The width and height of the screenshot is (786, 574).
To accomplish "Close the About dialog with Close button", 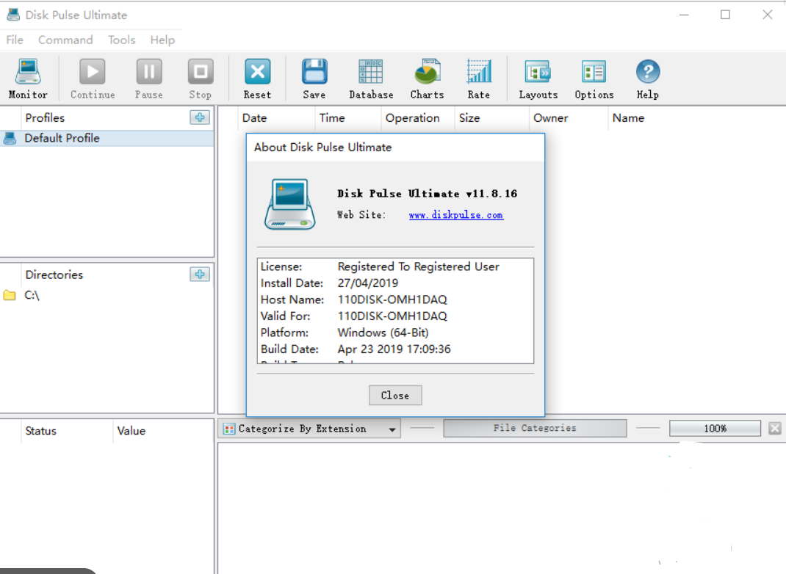I will [x=395, y=396].
